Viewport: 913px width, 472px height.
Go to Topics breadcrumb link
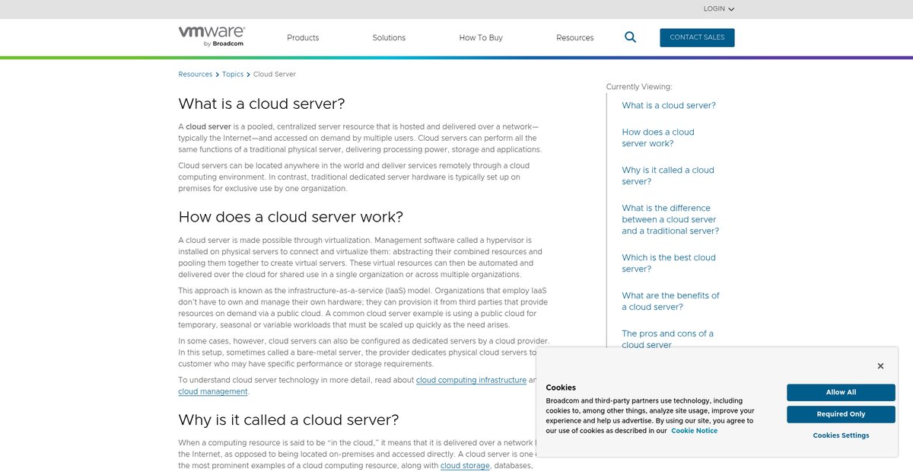pos(233,75)
